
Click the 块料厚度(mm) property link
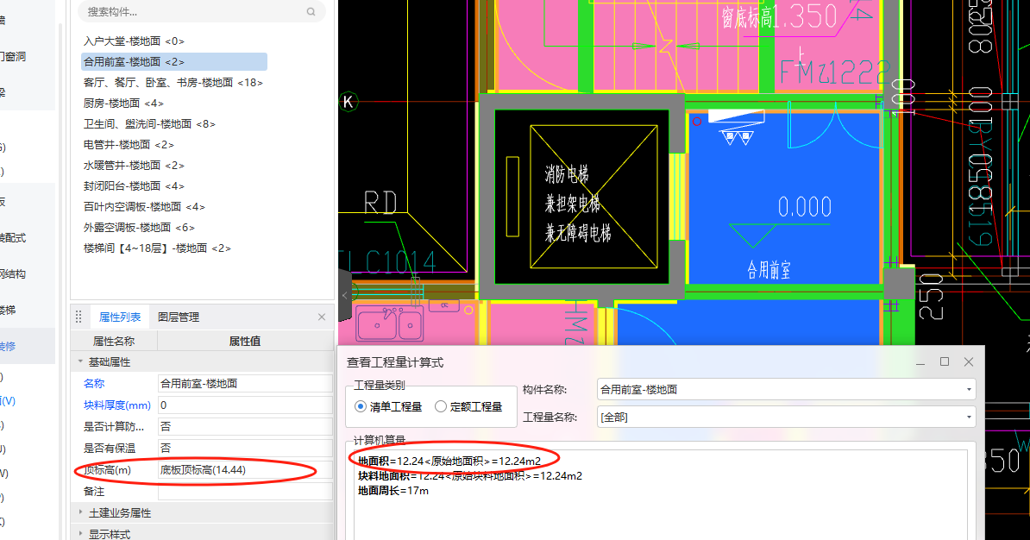click(x=117, y=405)
